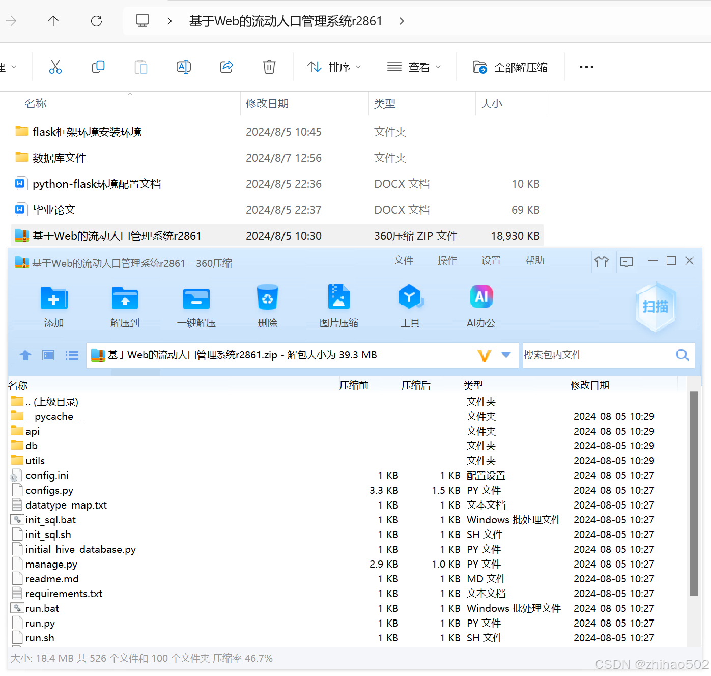The image size is (711, 676).
Task: Click the 全部解压缩 extract all button
Action: click(x=510, y=67)
